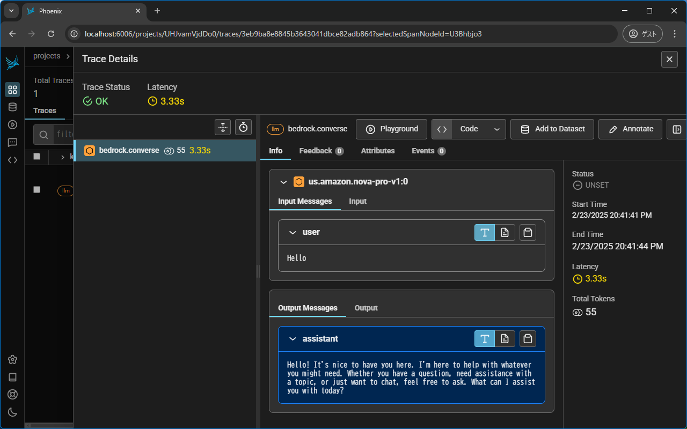Click the Phoenix logo in sidebar
Screen dimensions: 687x429
pyautogui.click(x=12, y=63)
